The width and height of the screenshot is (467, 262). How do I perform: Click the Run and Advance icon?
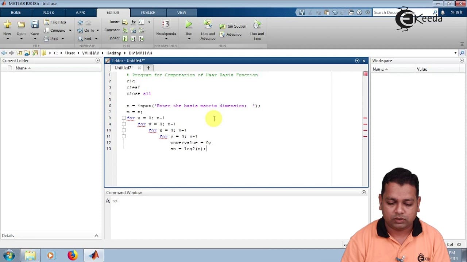coord(208,24)
